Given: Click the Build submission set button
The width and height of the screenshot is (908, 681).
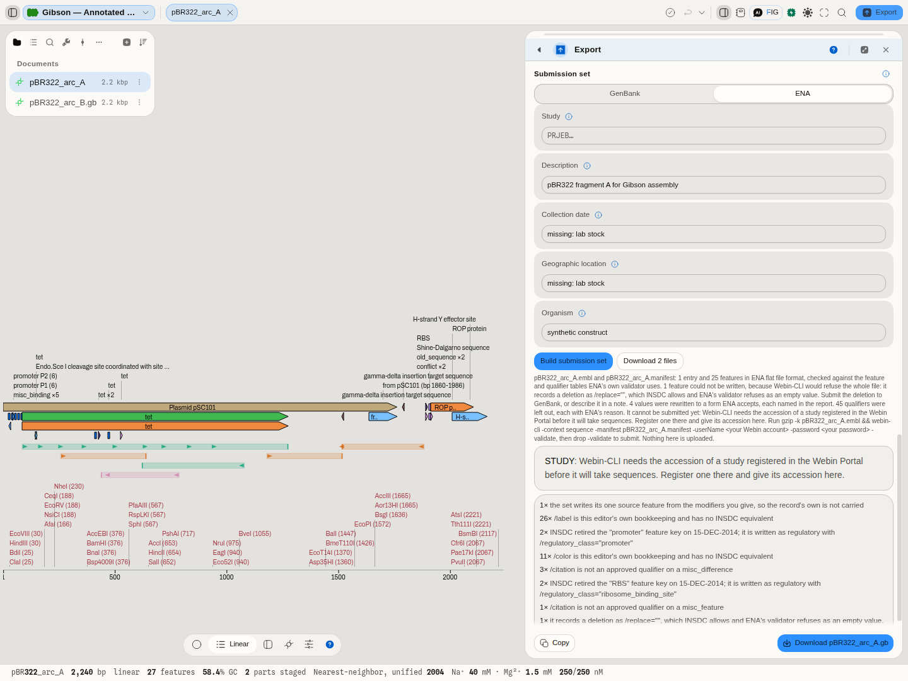Looking at the screenshot, I should [x=573, y=361].
